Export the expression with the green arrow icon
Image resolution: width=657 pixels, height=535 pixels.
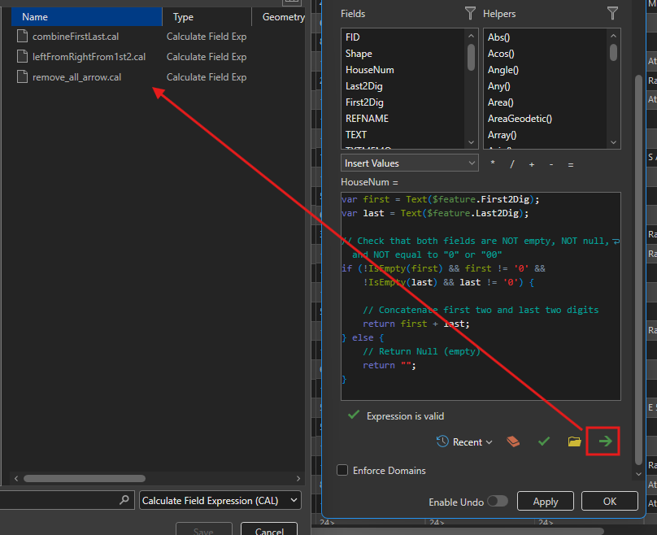tap(605, 441)
